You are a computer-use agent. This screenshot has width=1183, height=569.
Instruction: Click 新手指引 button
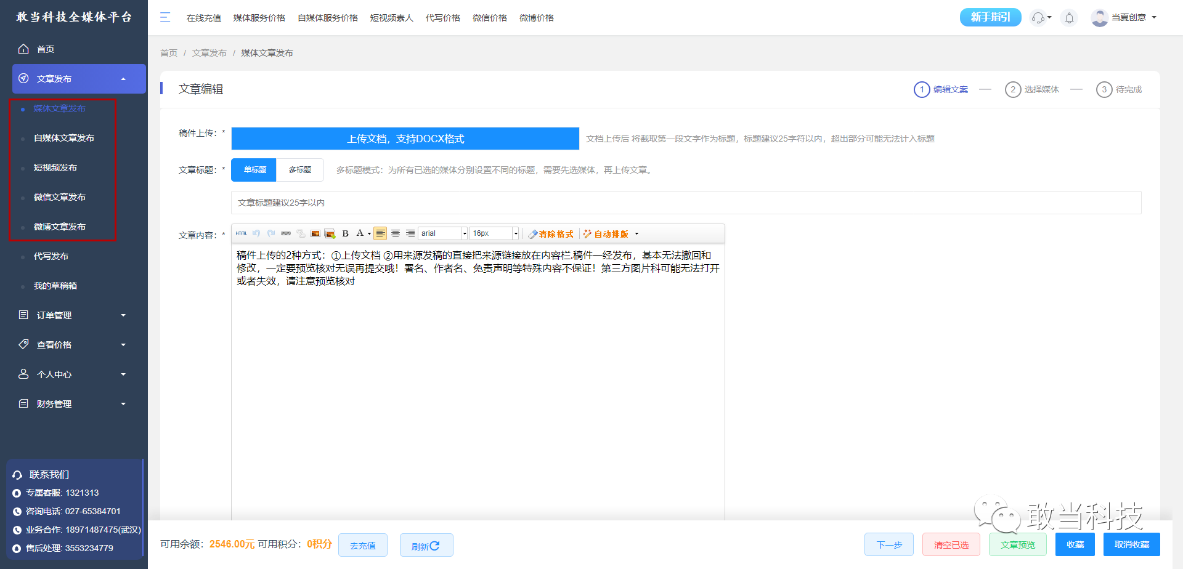point(990,17)
